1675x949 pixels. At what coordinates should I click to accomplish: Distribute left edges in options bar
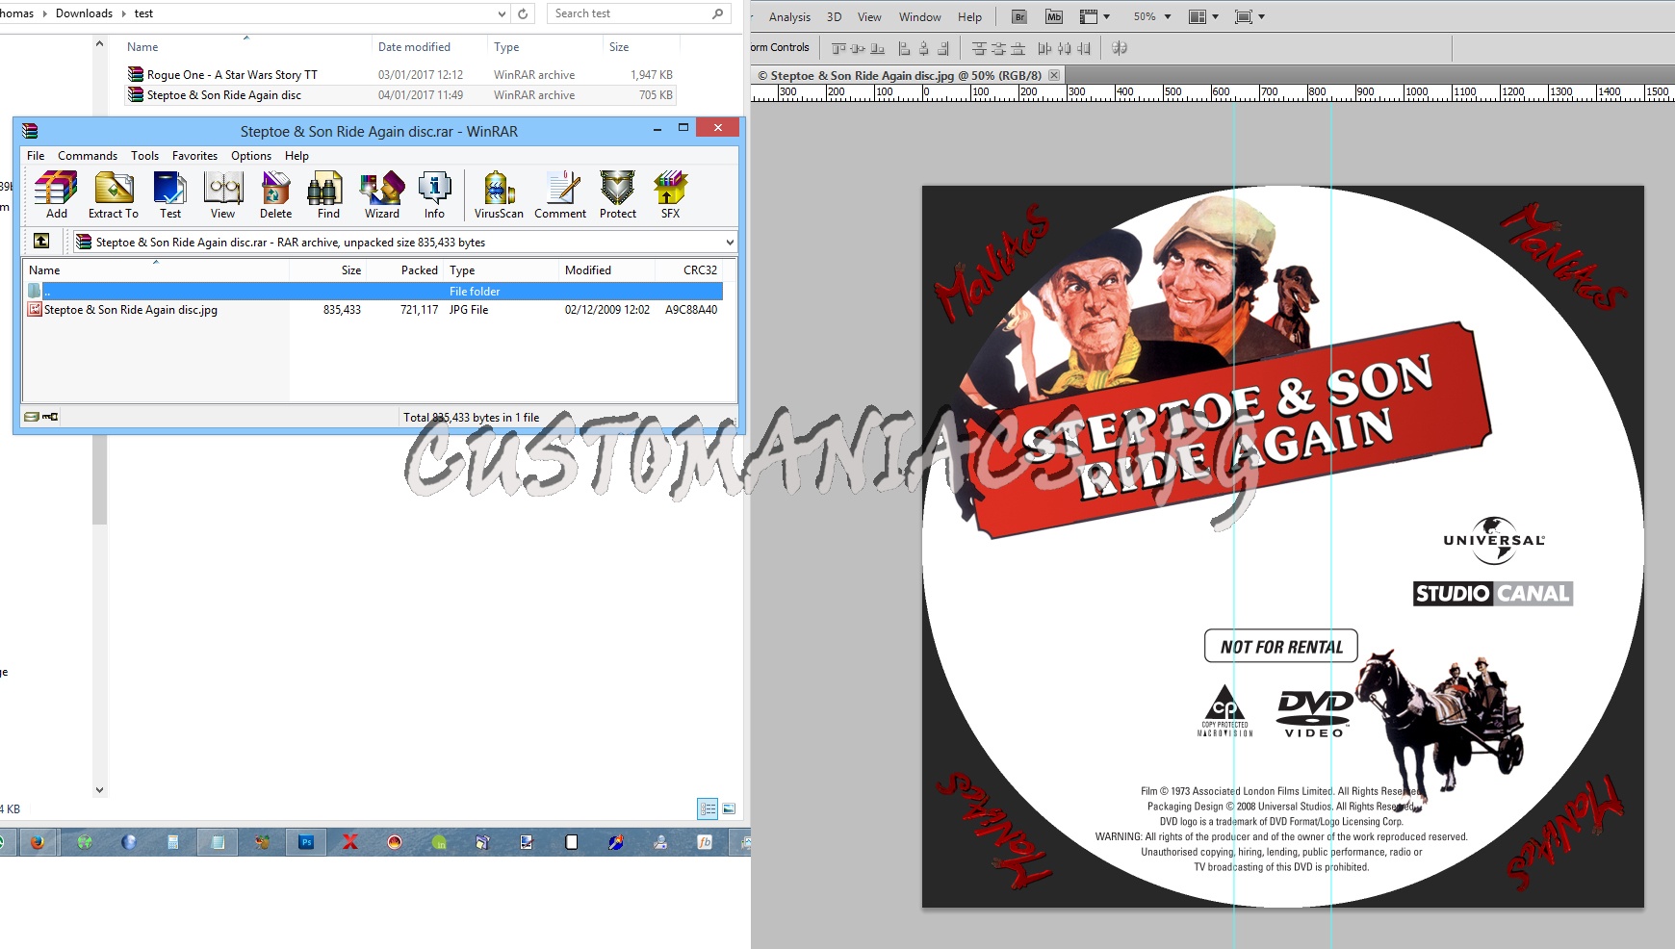pos(1044,48)
